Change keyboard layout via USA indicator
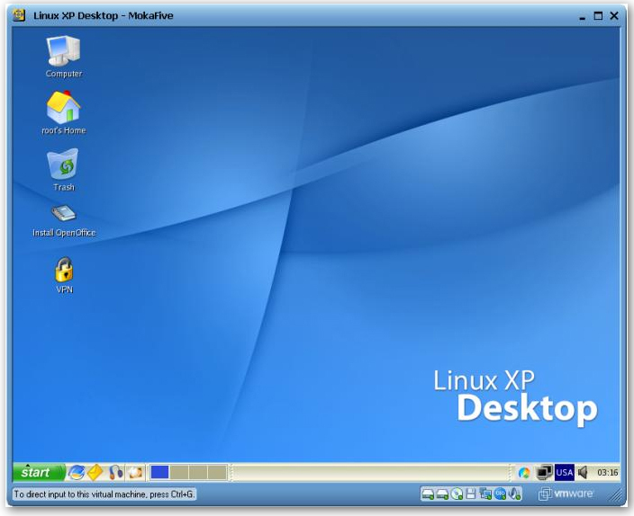 564,472
